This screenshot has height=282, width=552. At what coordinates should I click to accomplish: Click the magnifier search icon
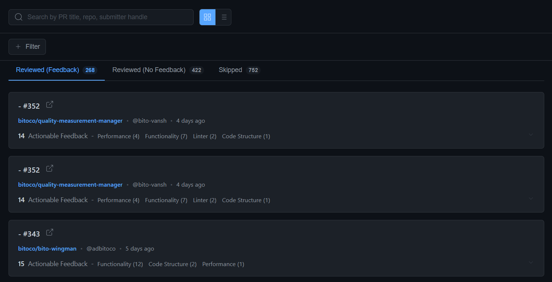click(x=19, y=17)
